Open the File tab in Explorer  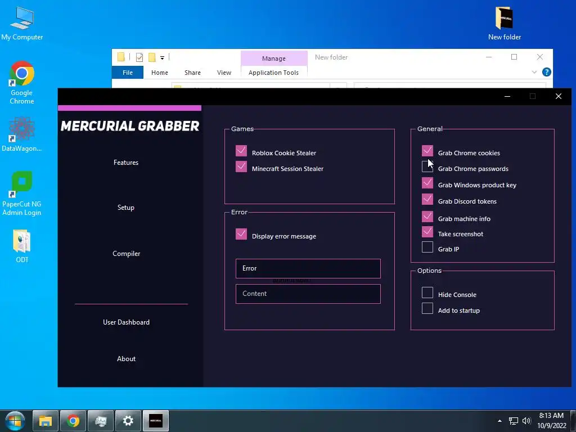coord(128,73)
